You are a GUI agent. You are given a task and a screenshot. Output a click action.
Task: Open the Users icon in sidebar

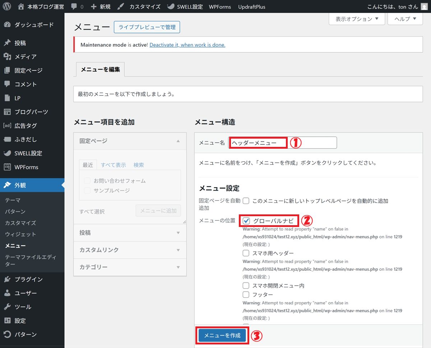point(7,293)
